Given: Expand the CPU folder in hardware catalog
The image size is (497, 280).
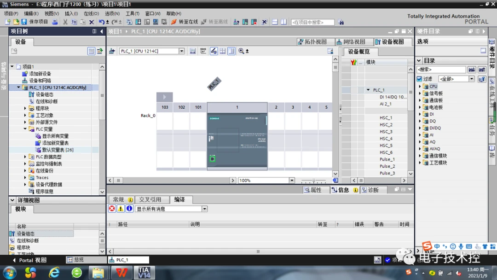Looking at the screenshot, I should click(420, 86).
